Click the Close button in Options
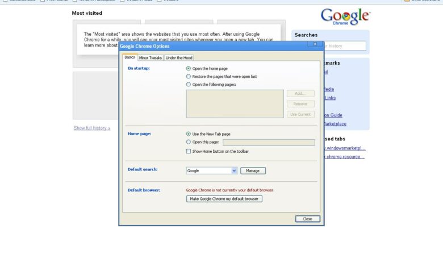Viewport: 443px width, 267px height. (x=307, y=219)
